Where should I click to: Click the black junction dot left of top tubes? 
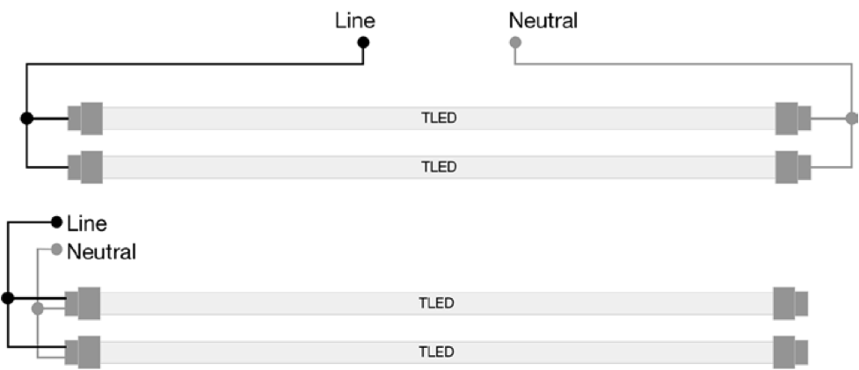point(26,119)
